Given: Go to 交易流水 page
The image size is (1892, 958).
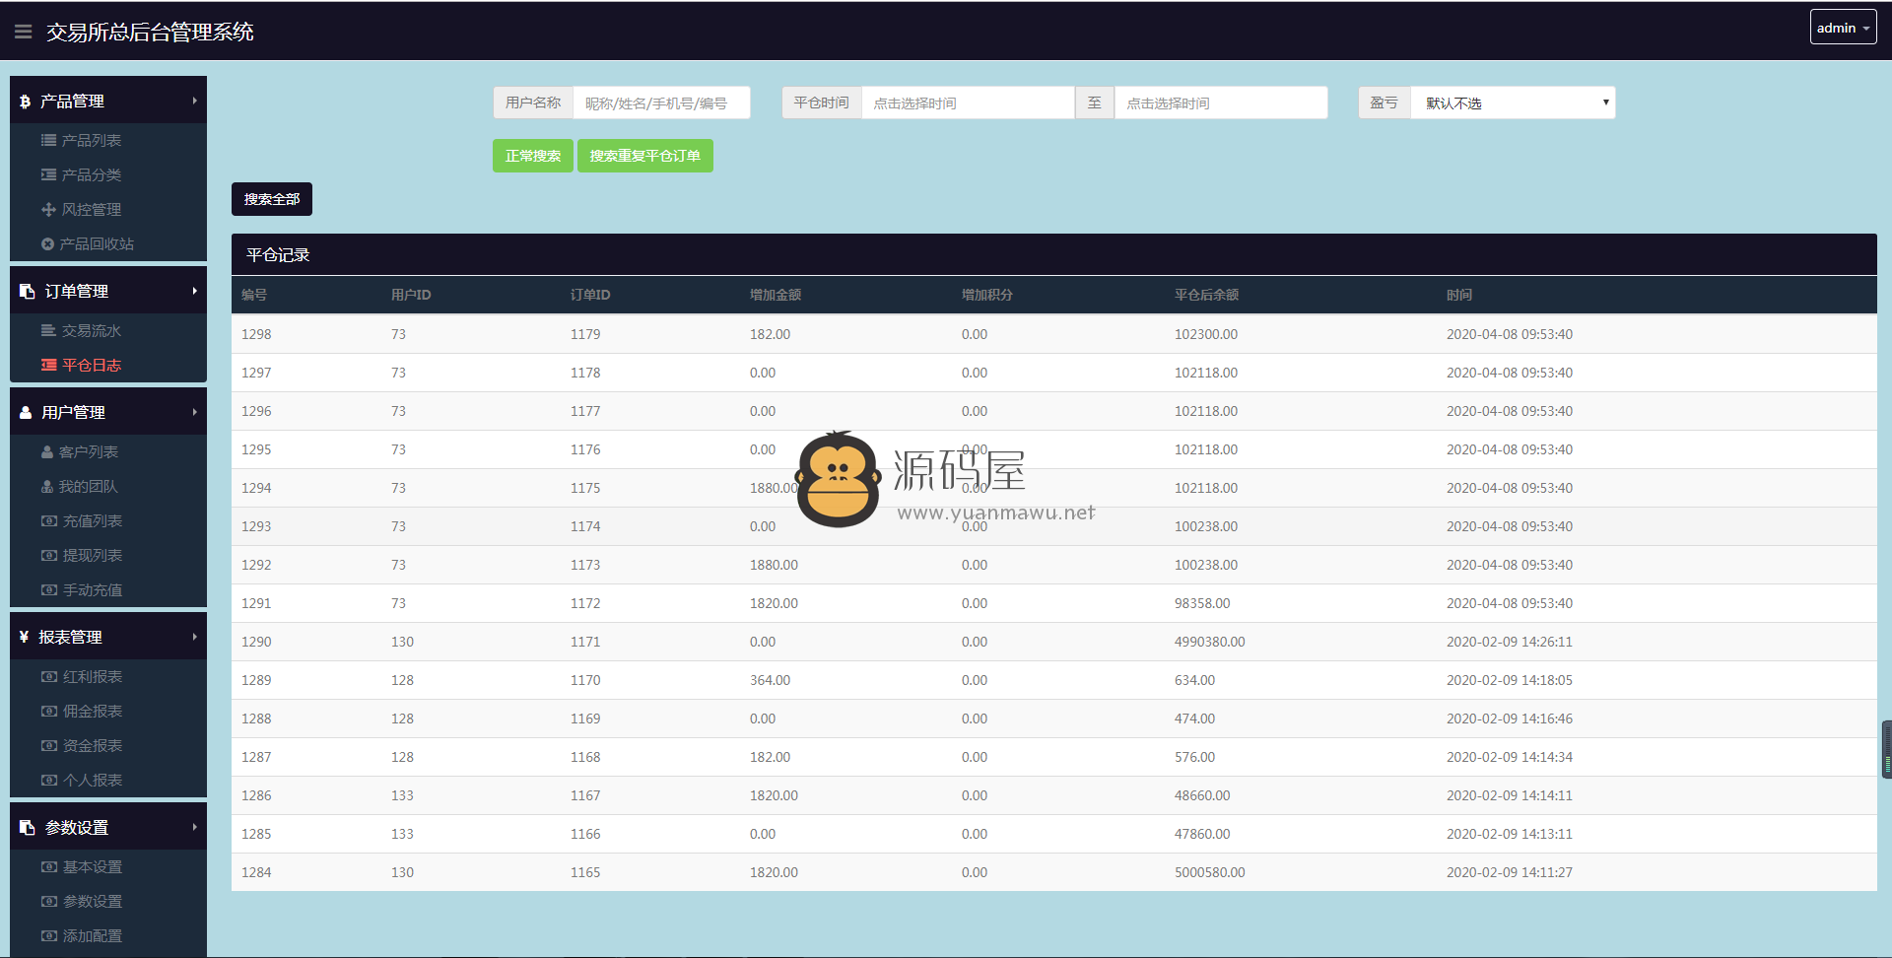Looking at the screenshot, I should click(92, 330).
